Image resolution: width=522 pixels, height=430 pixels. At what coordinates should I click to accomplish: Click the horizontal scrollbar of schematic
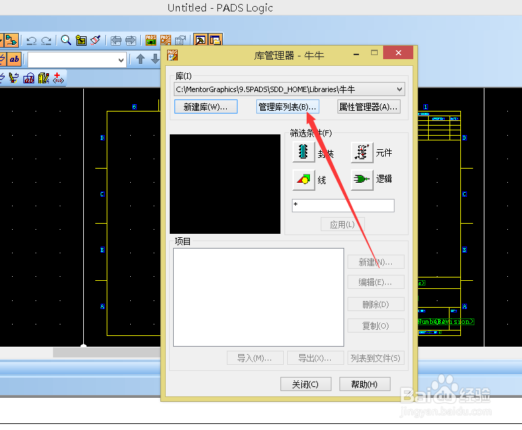coord(107,352)
